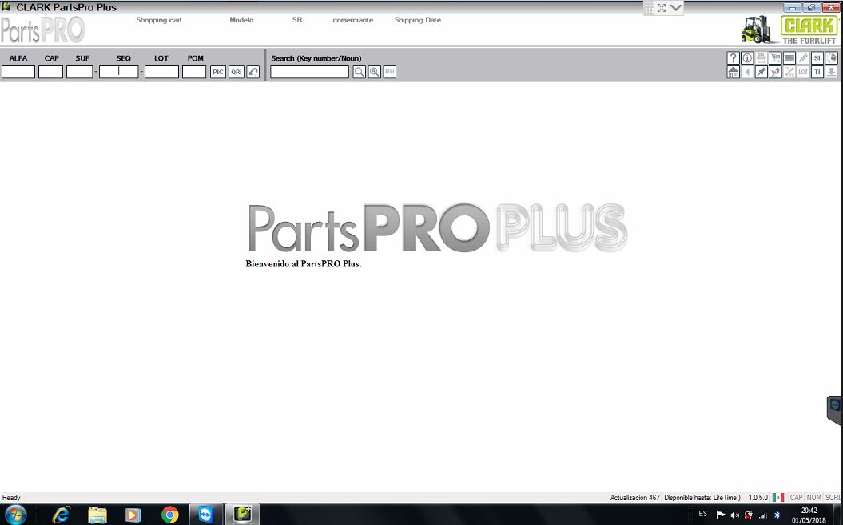Viewport: 843px width, 525px height.
Task: Click the fullscreen arrows icon in title bar
Action: coord(662,7)
